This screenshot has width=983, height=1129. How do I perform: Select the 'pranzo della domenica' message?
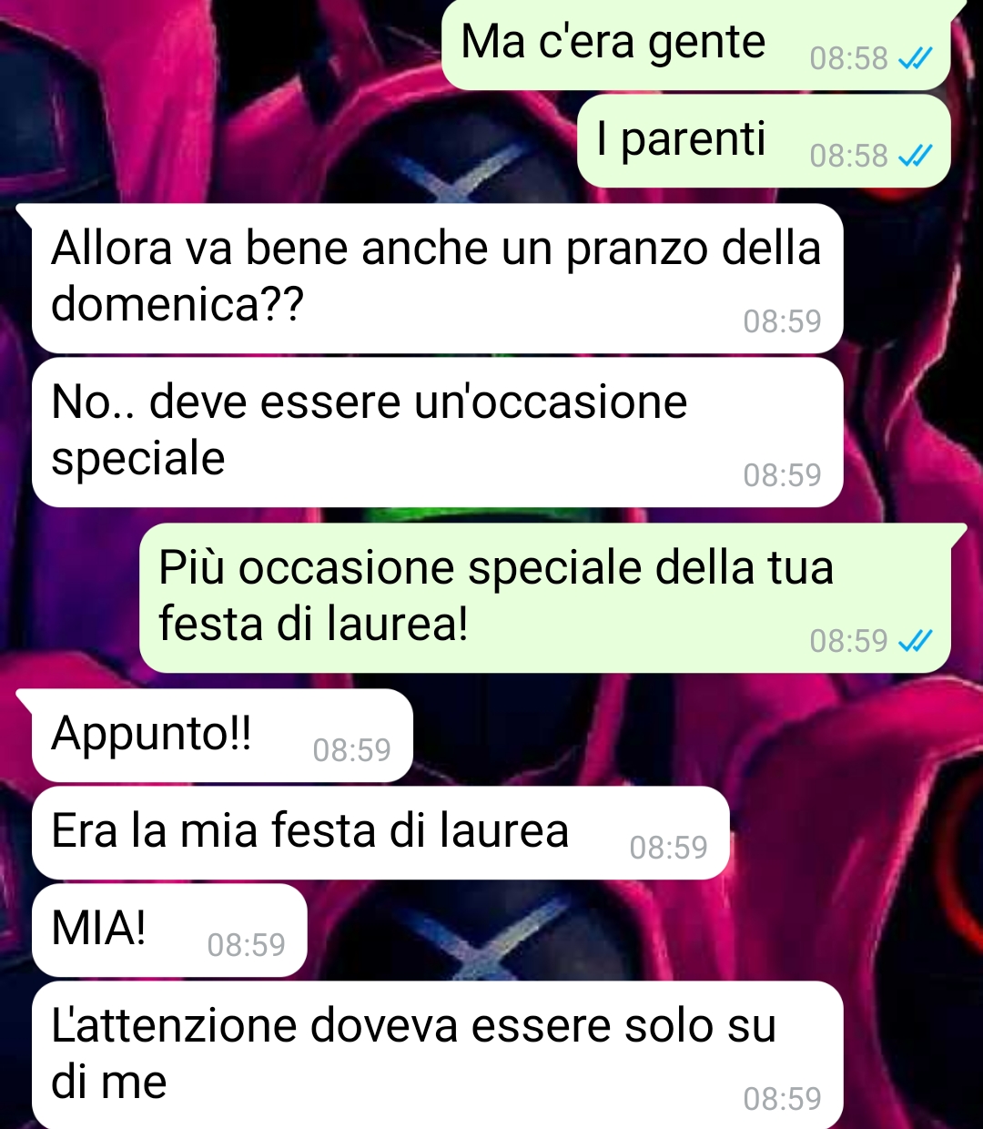(437, 278)
